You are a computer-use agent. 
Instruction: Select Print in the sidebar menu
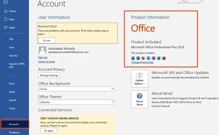(12, 84)
